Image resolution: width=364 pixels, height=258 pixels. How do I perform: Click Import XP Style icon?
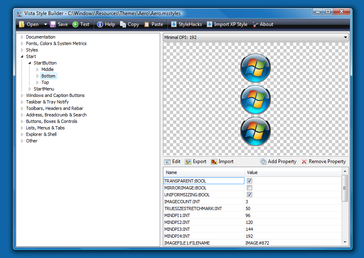click(x=210, y=24)
